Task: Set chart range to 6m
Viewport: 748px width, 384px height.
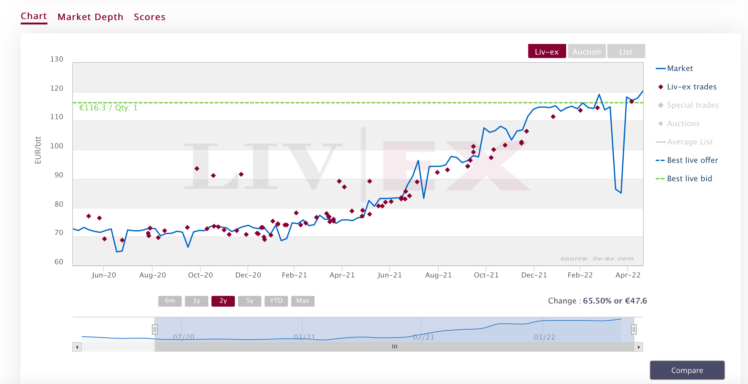Action: [170, 301]
